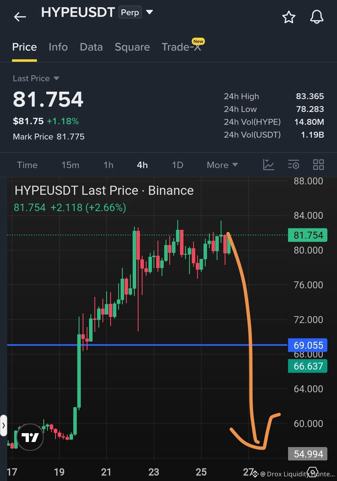Click the blue 69.055 price line label
The image size is (337, 481).
[308, 345]
